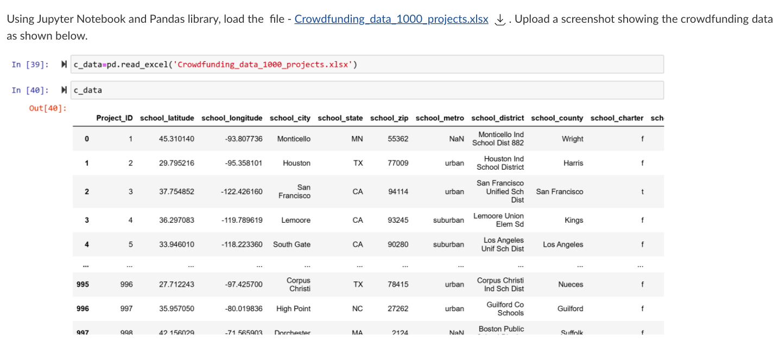Click latitude value 45.310140
The image size is (779, 348).
pyautogui.click(x=176, y=139)
